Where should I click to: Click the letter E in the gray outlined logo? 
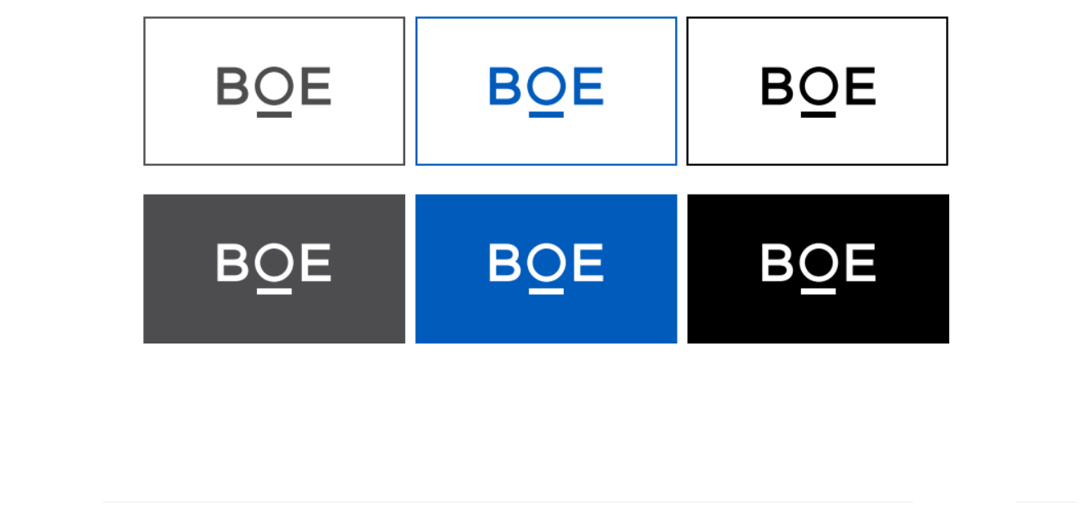pyautogui.click(x=316, y=86)
